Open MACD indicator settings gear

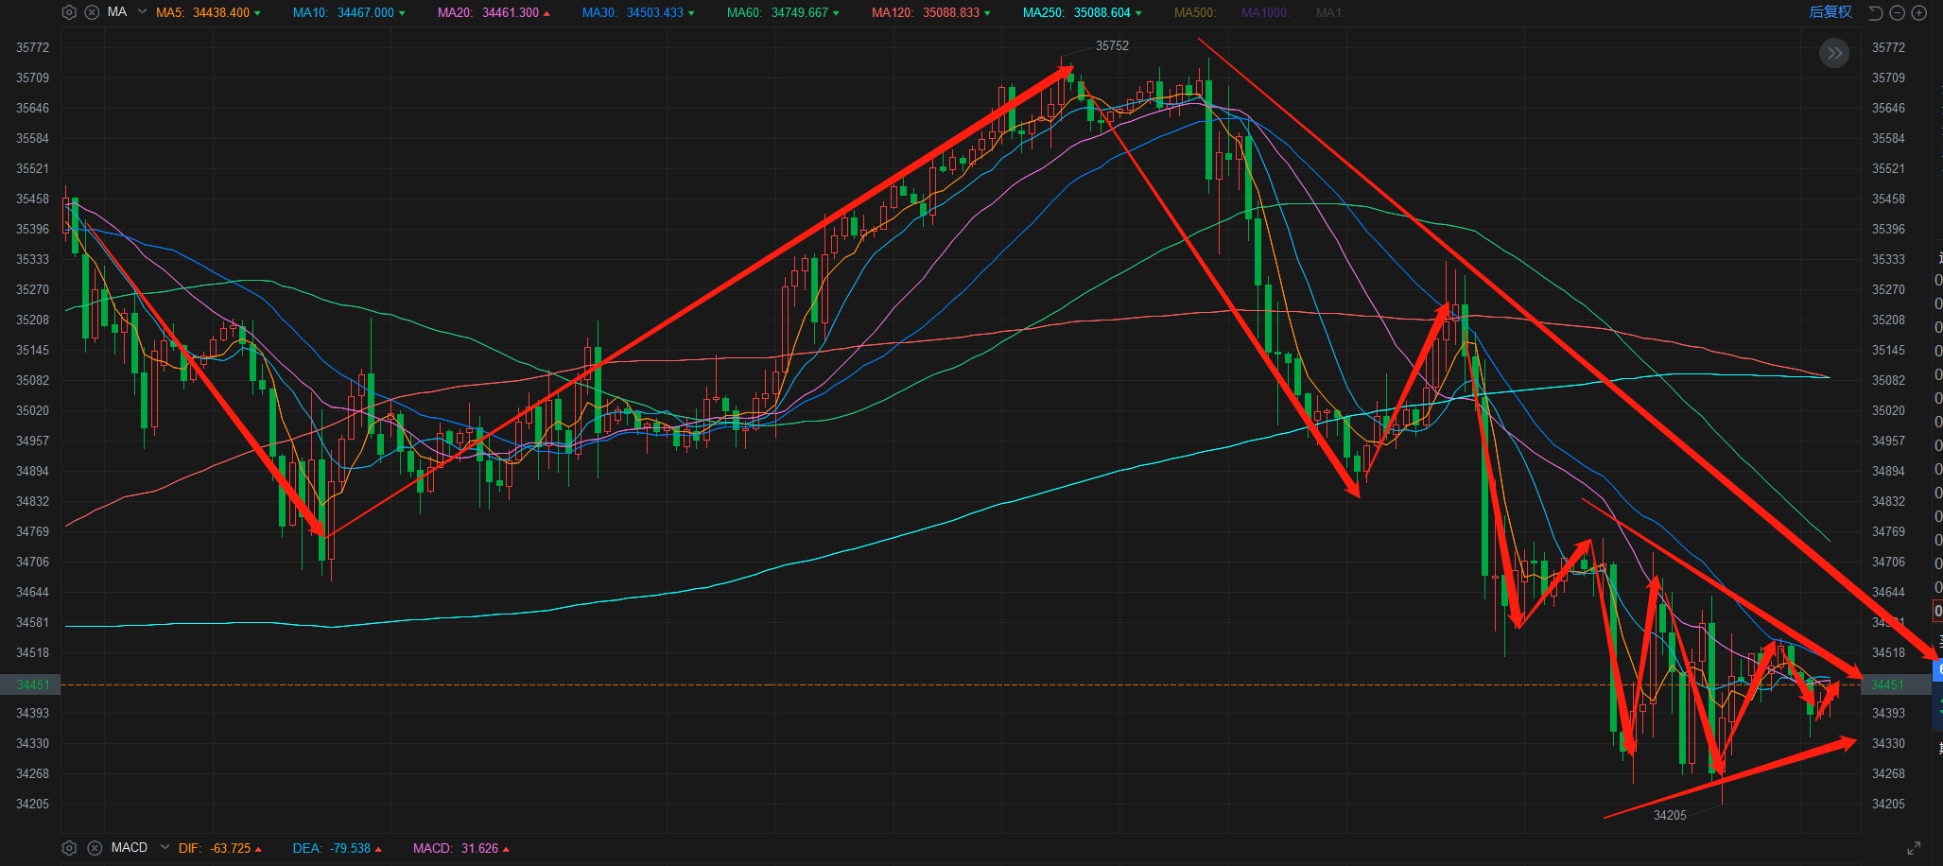click(69, 848)
